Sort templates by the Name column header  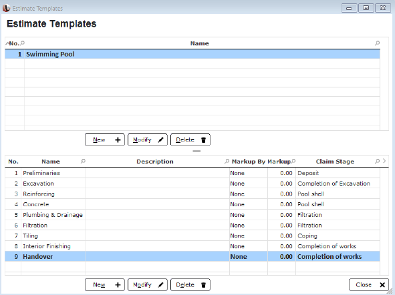[x=199, y=43]
